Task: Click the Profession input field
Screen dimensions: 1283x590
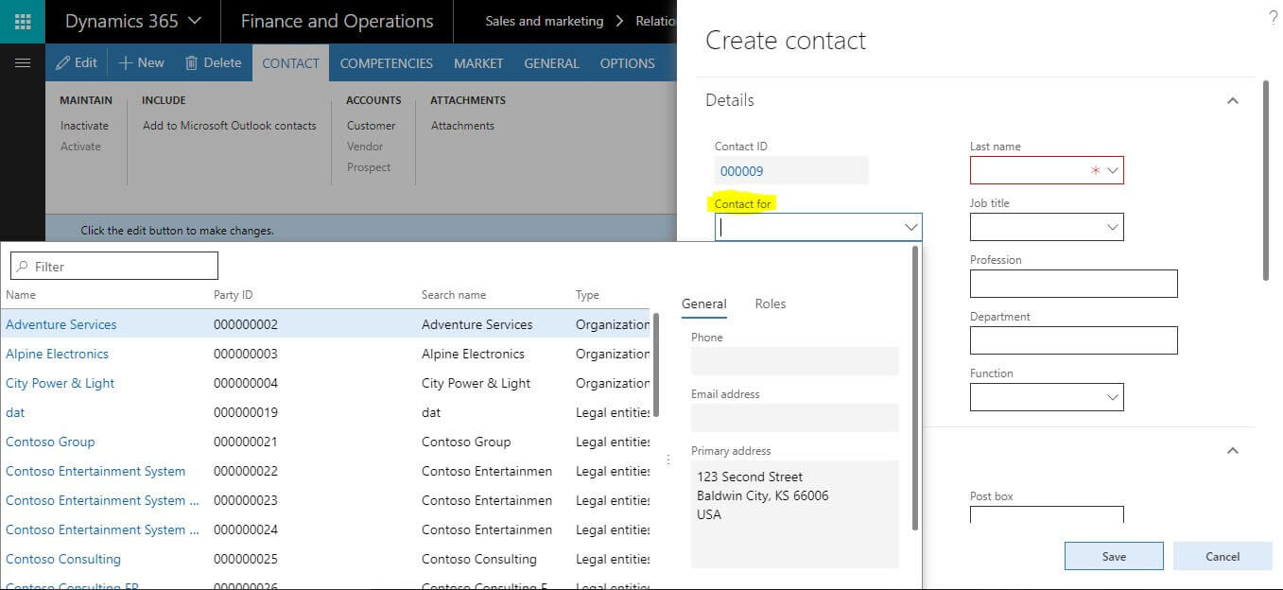Action: [x=1073, y=284]
